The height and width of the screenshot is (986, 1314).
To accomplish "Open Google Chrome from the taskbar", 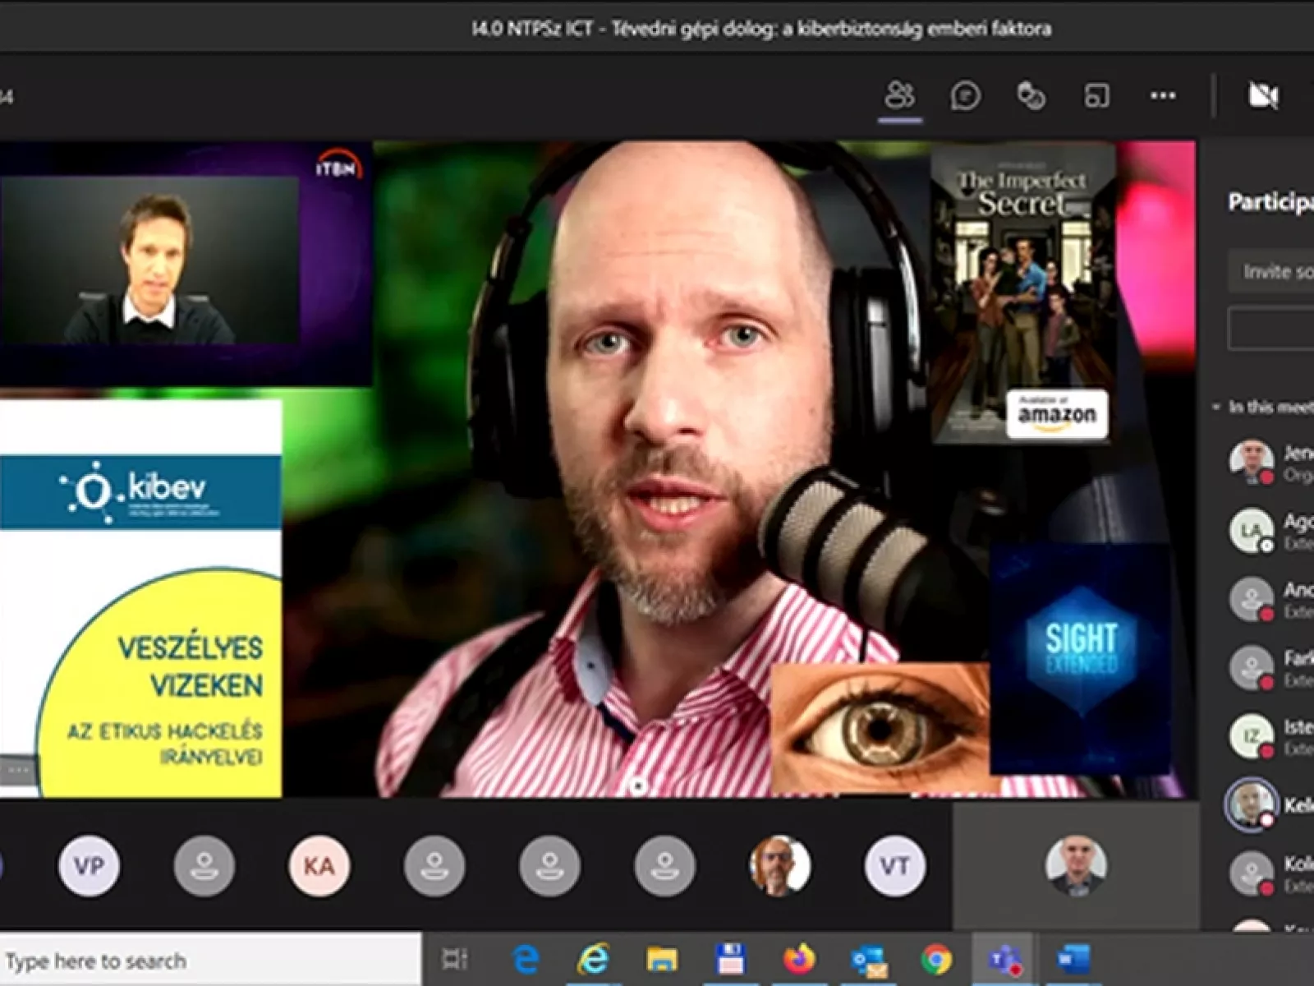I will [x=936, y=959].
